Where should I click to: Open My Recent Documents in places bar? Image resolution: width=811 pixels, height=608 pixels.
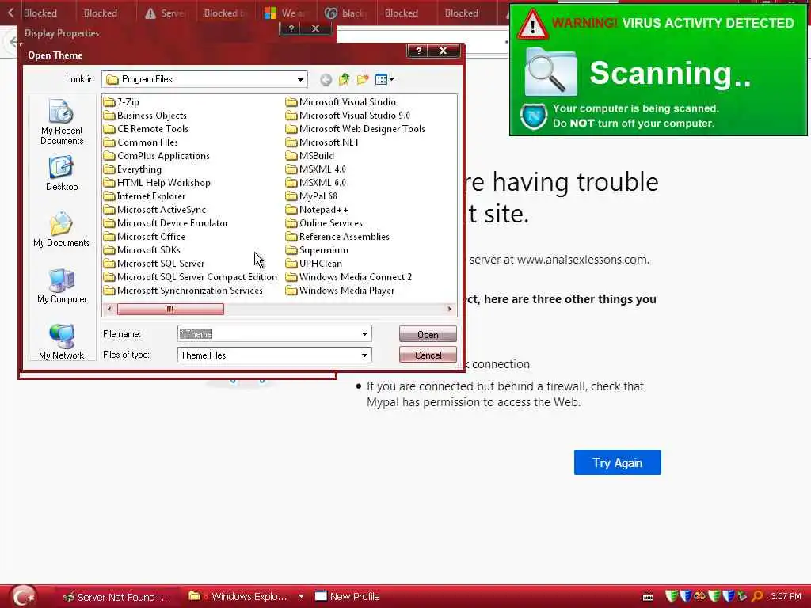[x=62, y=122]
